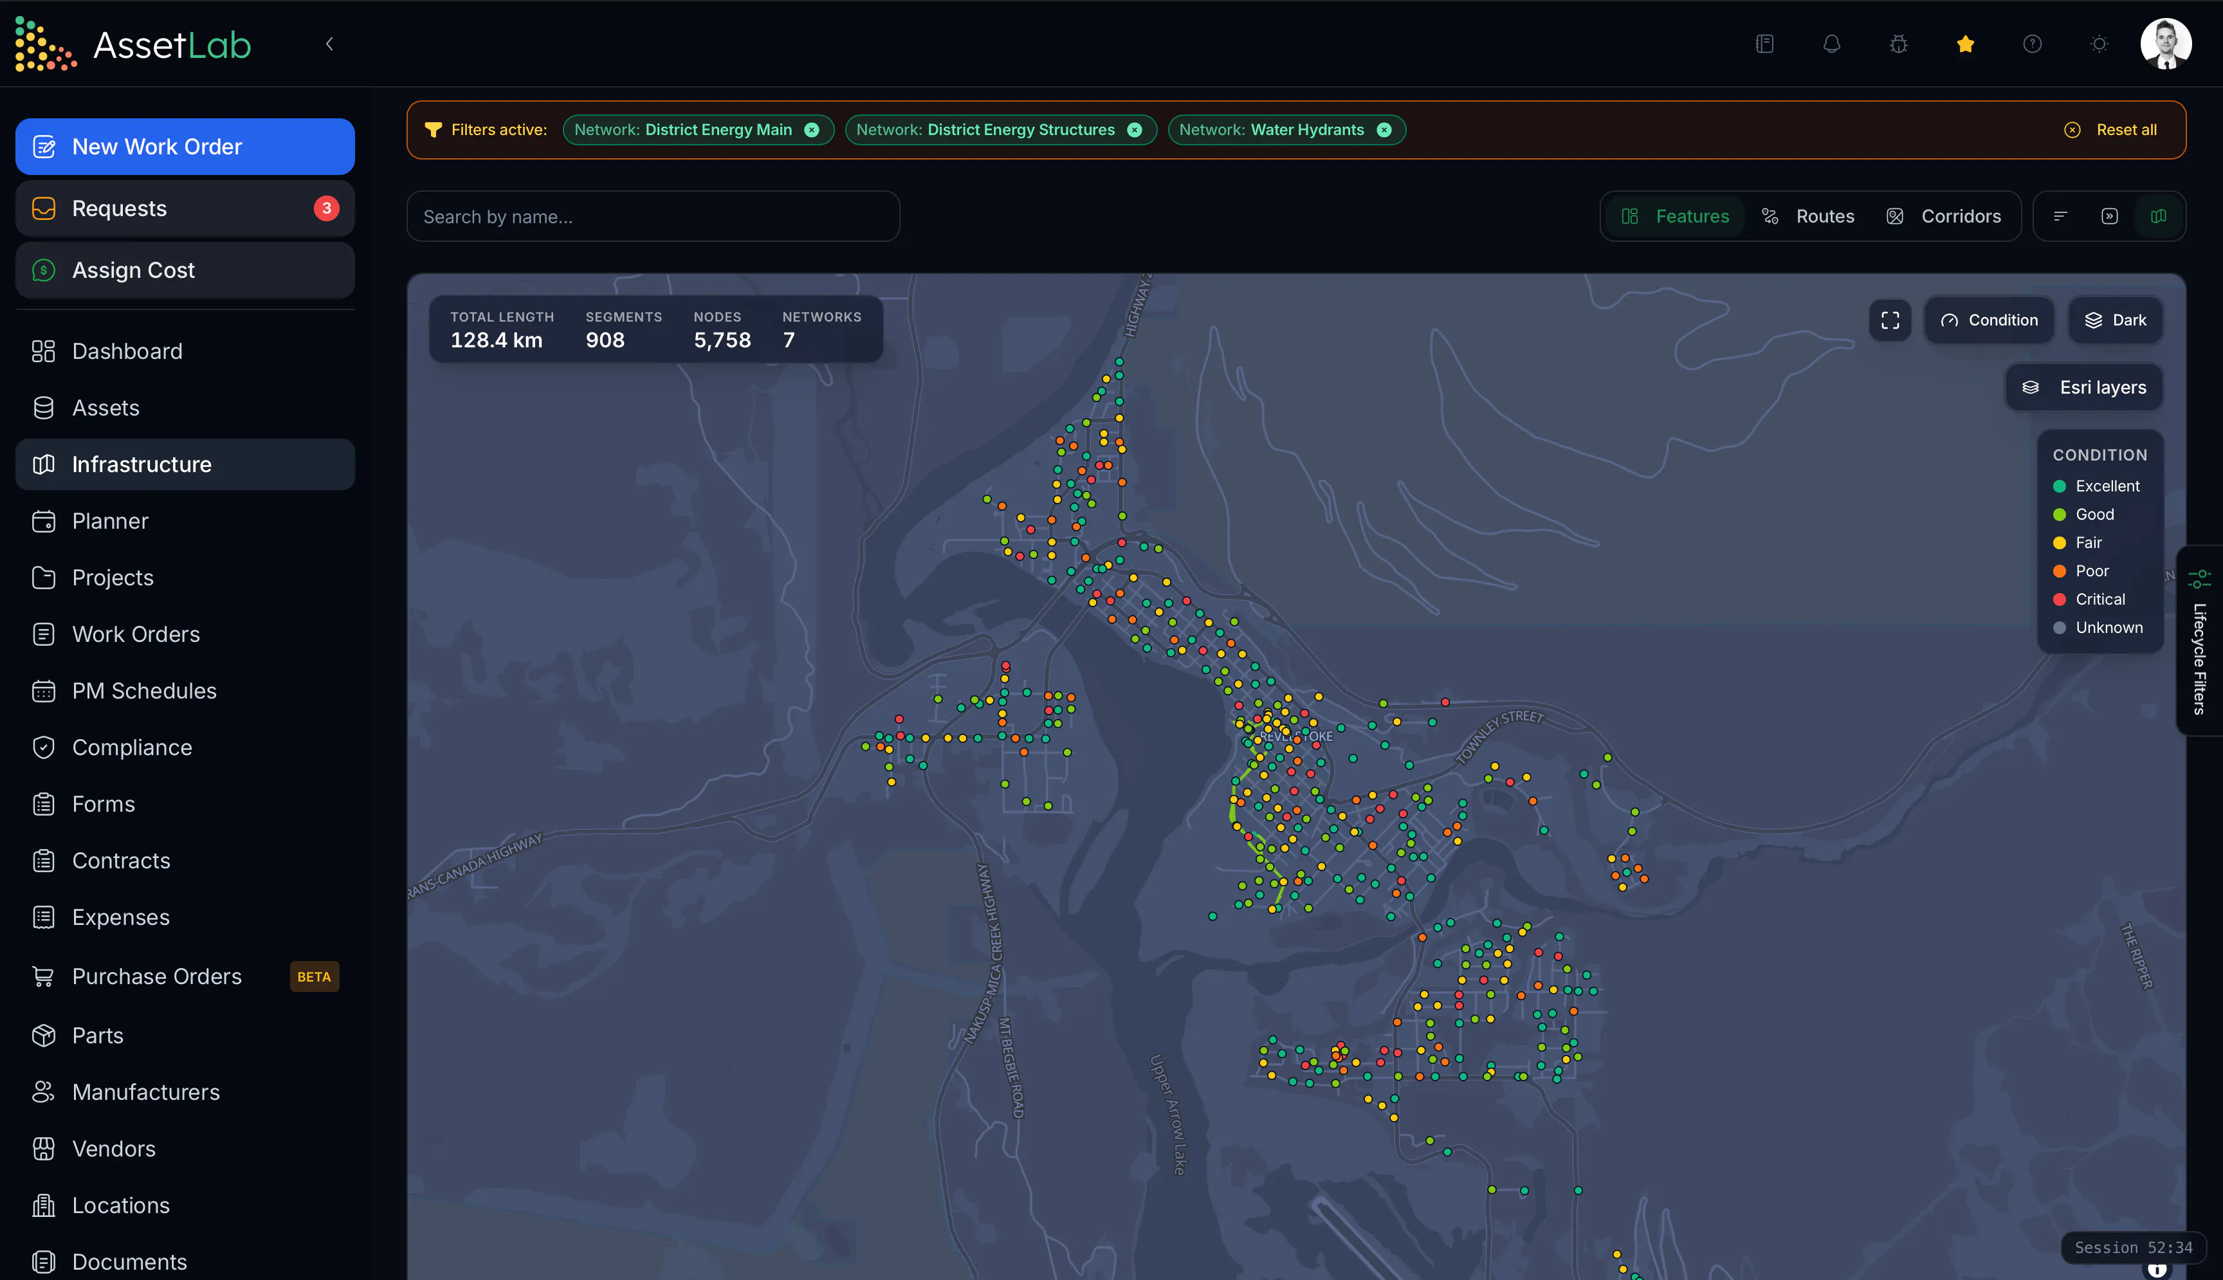The height and width of the screenshot is (1280, 2223).
Task: Open the documentation book icon in header
Action: [x=1764, y=44]
